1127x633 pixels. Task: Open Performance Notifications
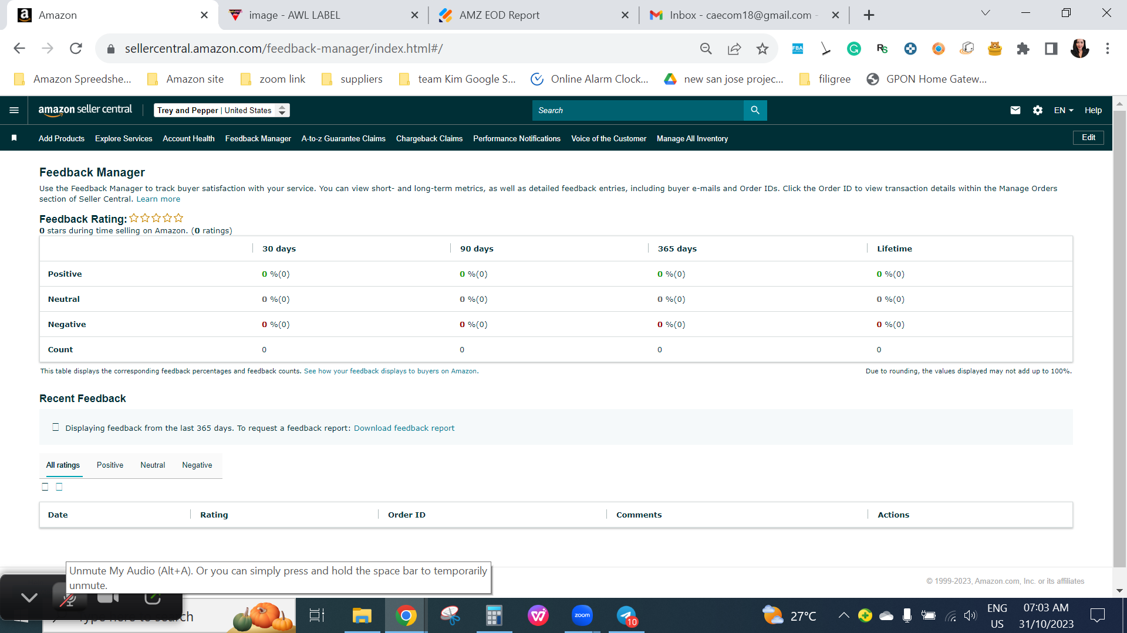[517, 138]
